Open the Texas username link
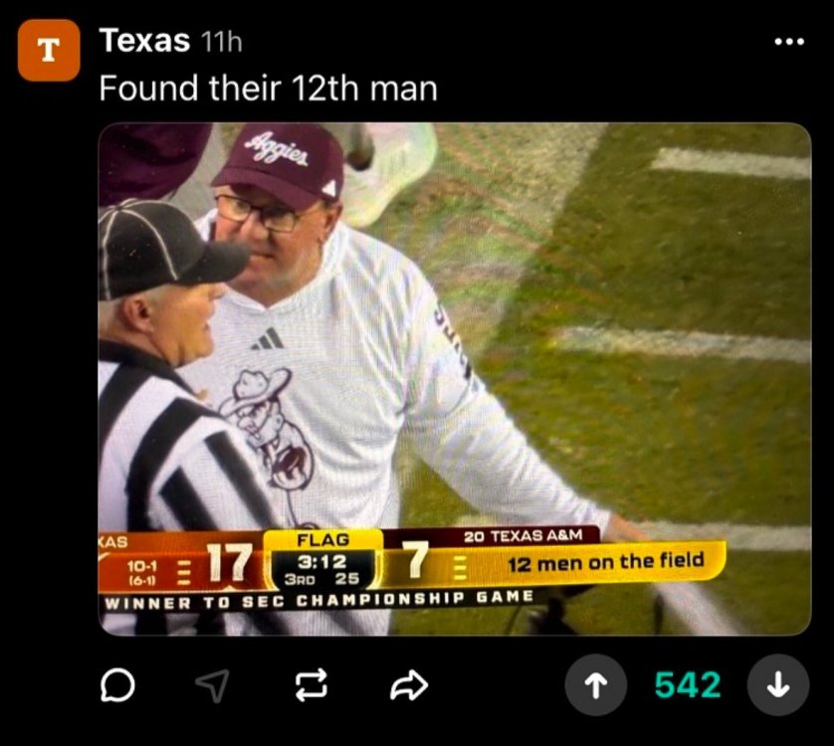This screenshot has width=834, height=746. [144, 41]
